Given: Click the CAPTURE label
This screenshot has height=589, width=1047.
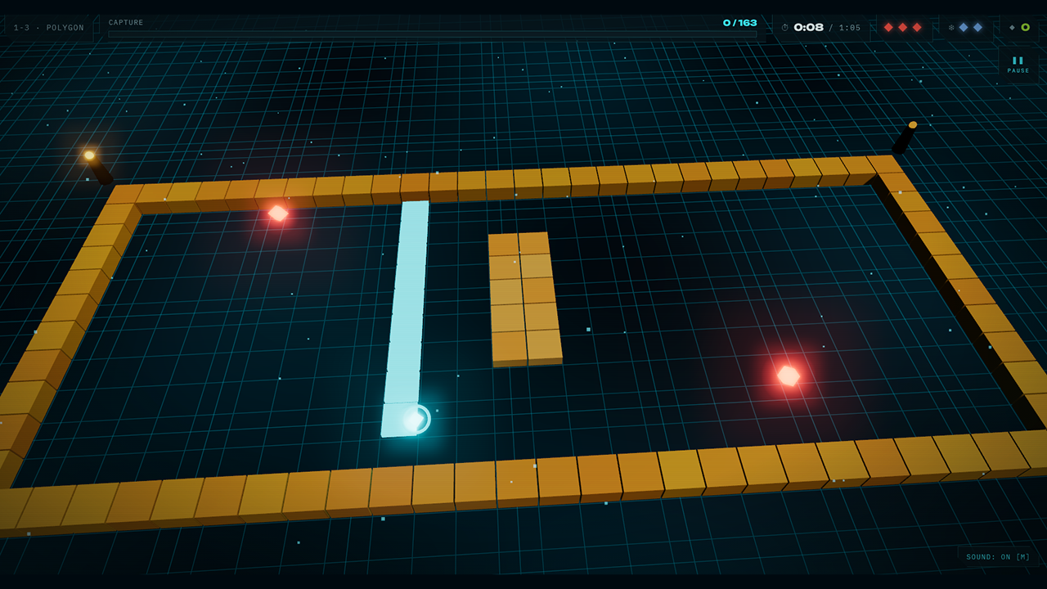Looking at the screenshot, I should pos(126,23).
